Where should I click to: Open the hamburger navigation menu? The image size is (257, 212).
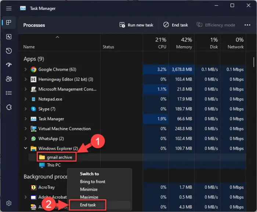point(9,8)
